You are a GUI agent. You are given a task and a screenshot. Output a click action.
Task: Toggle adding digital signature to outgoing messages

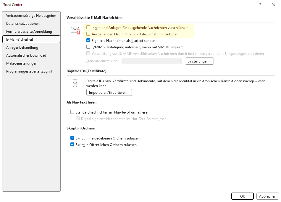pos(88,34)
